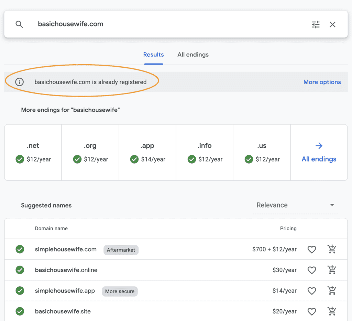
Task: Switch to the All endings tab
Action: pos(193,55)
